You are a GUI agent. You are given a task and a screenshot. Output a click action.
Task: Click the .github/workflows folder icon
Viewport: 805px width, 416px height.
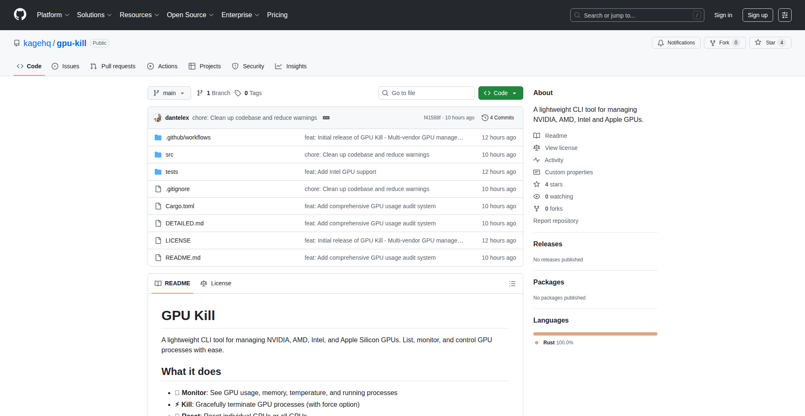[x=158, y=137]
